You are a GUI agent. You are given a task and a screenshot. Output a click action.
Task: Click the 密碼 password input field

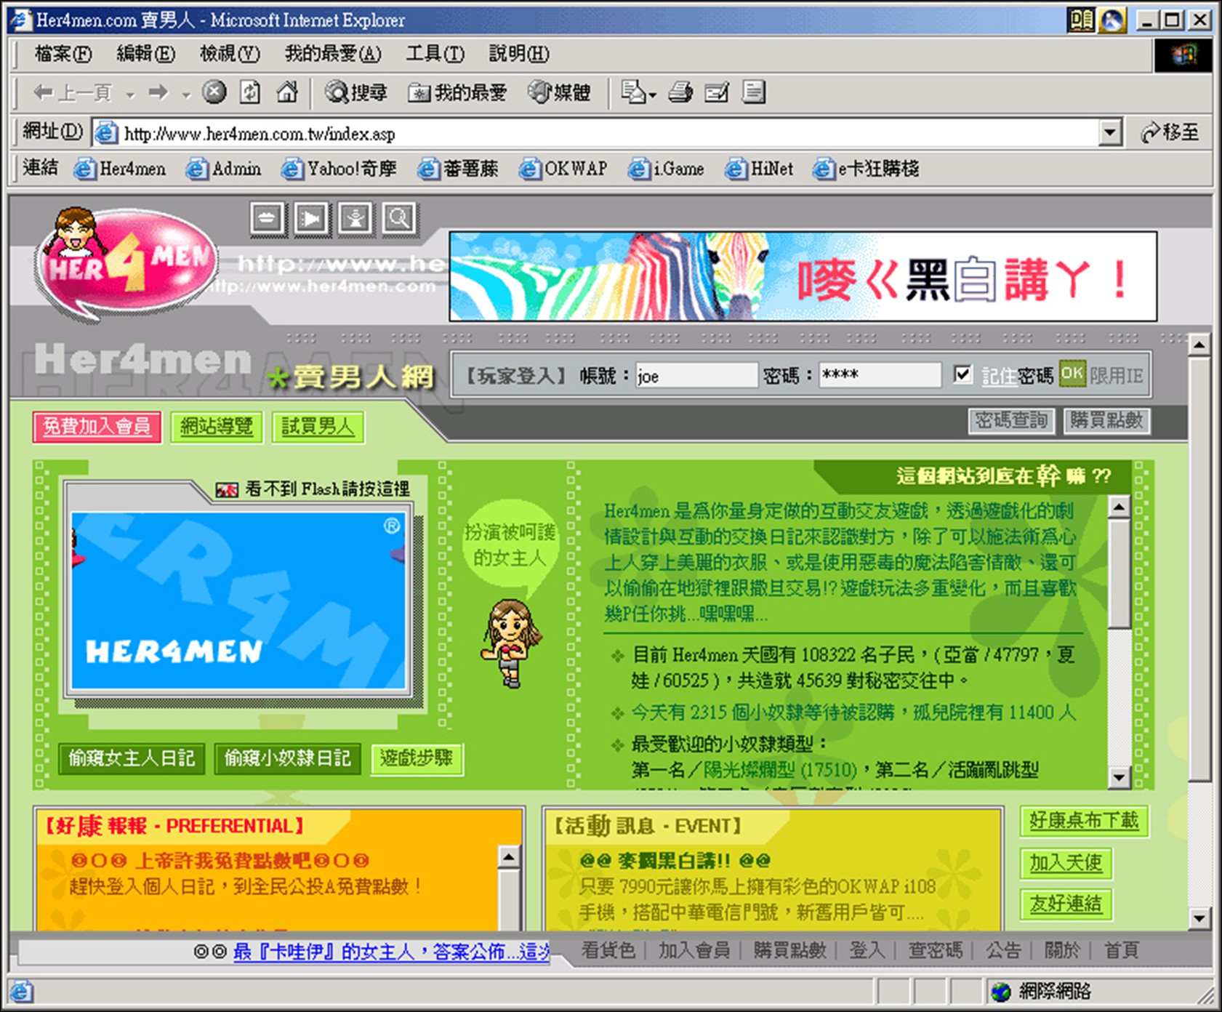[x=880, y=375]
